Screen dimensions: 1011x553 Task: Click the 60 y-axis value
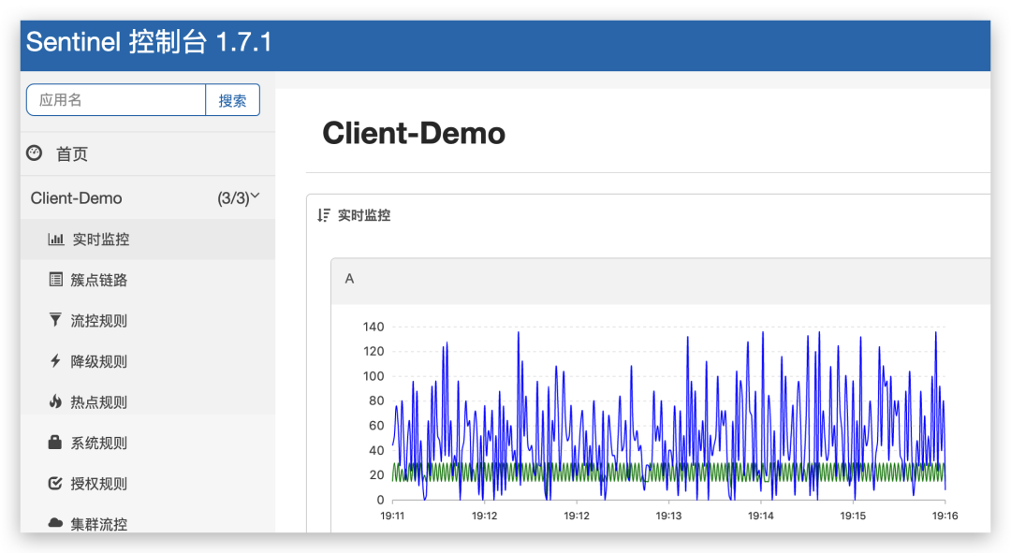(376, 426)
